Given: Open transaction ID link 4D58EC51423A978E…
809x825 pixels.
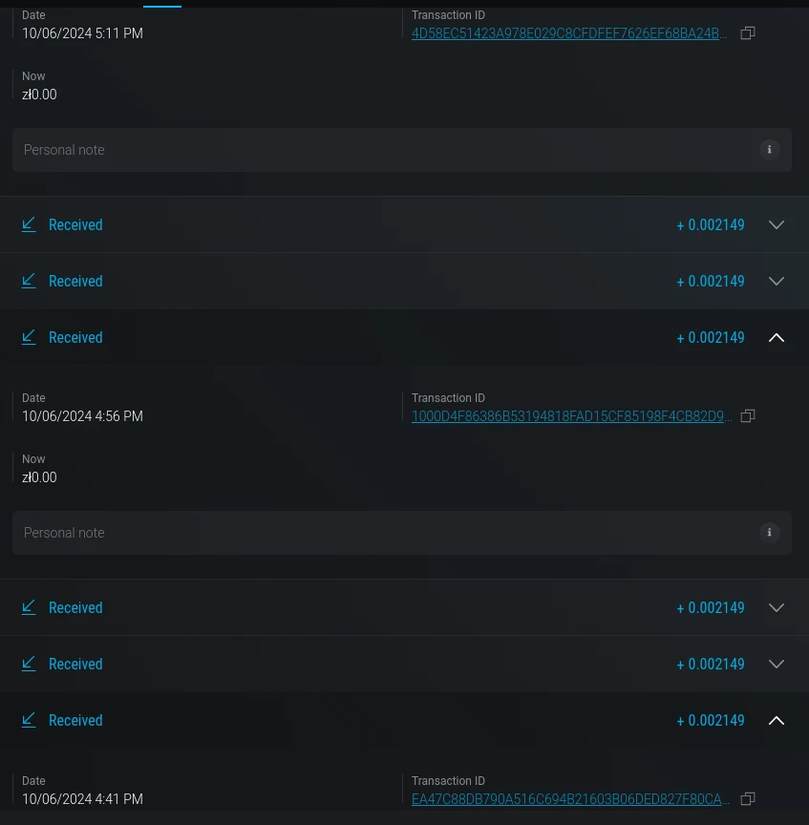Looking at the screenshot, I should point(569,33).
